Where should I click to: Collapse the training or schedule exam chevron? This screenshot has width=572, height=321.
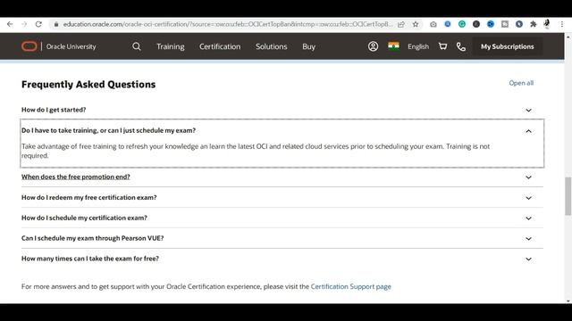tap(528, 131)
